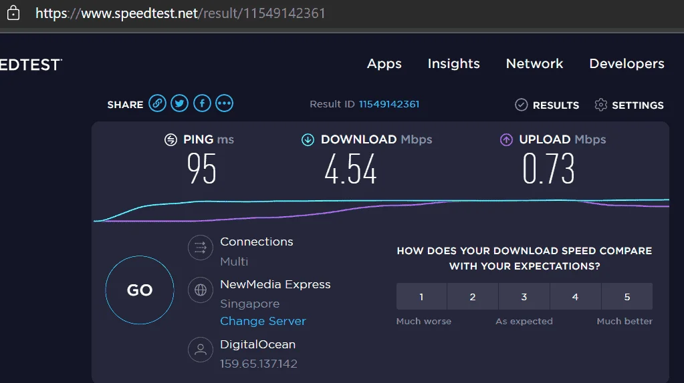Click the Settings gear icon

coord(600,105)
